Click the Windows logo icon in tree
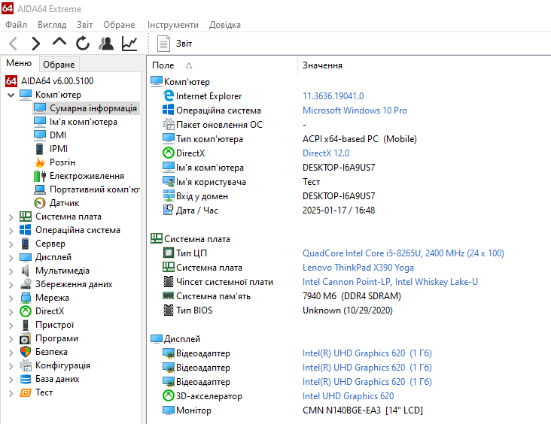The image size is (551, 424). (26, 230)
